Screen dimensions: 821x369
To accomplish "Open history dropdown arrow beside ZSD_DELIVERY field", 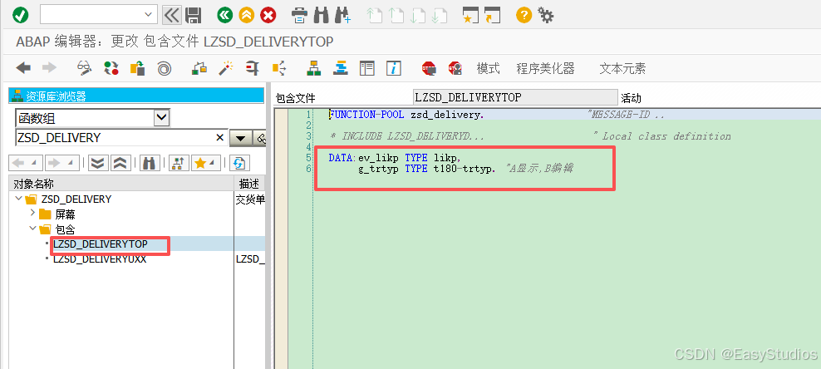I will [x=240, y=138].
